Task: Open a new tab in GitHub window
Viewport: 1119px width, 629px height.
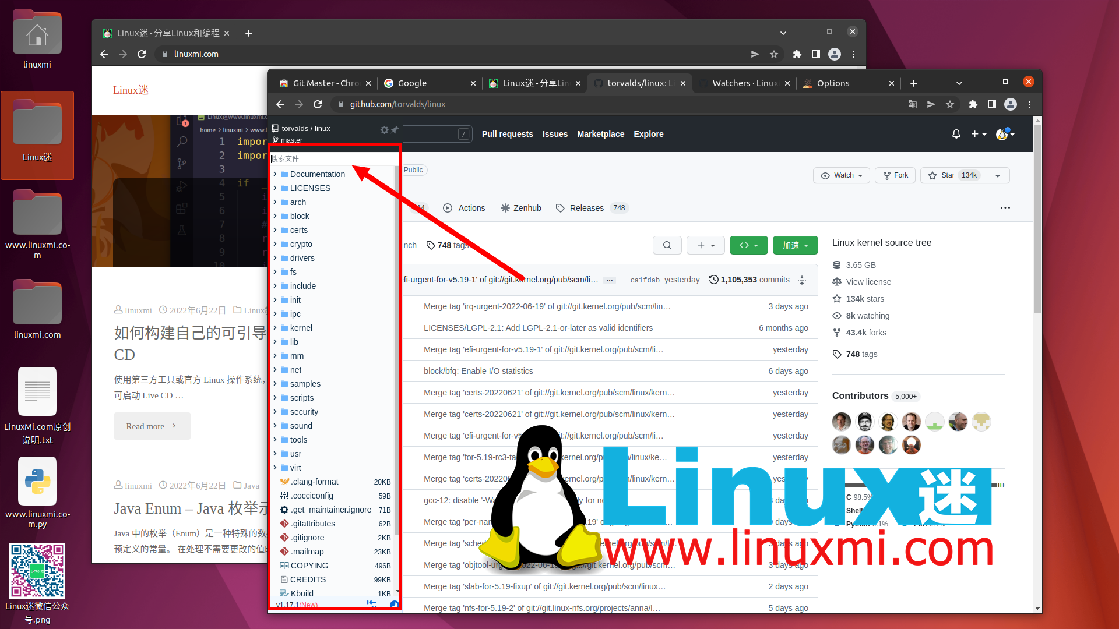Action: pyautogui.click(x=913, y=83)
